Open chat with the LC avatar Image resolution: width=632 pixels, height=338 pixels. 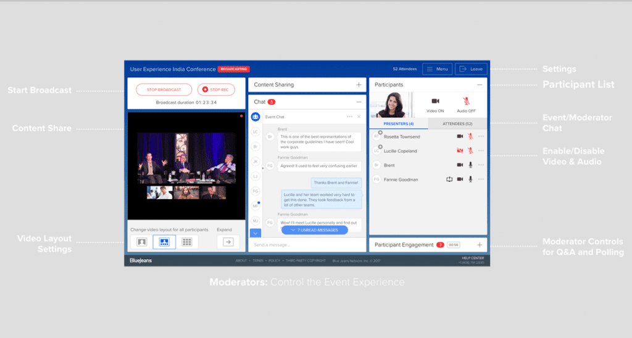tap(256, 132)
